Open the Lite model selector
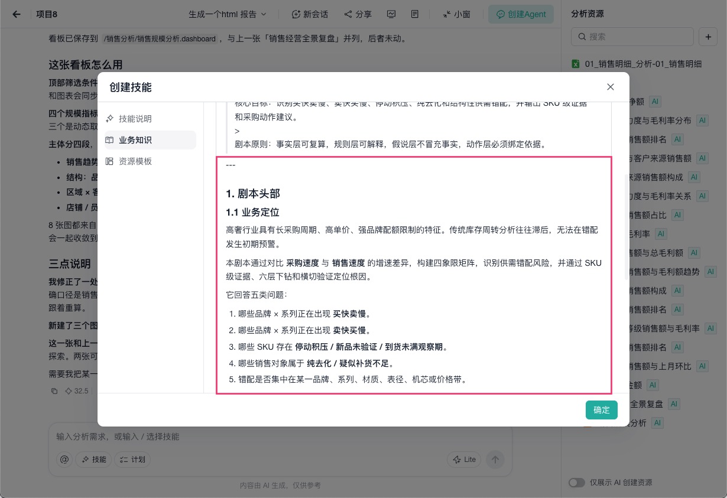The image size is (727, 498). (x=465, y=460)
